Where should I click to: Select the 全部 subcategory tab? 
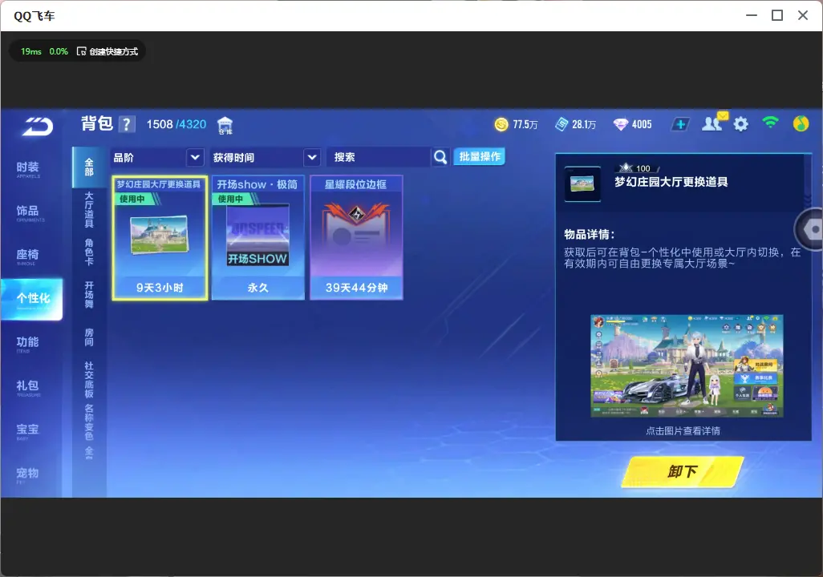[x=89, y=167]
